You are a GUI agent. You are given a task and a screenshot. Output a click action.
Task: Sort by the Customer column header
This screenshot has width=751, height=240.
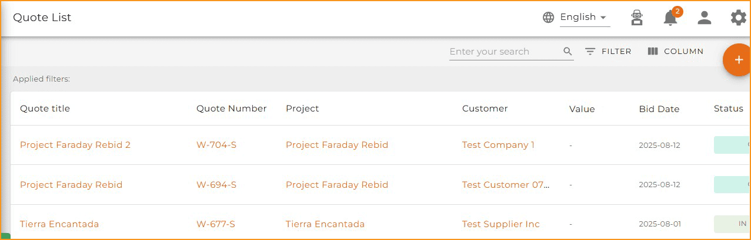coord(485,109)
